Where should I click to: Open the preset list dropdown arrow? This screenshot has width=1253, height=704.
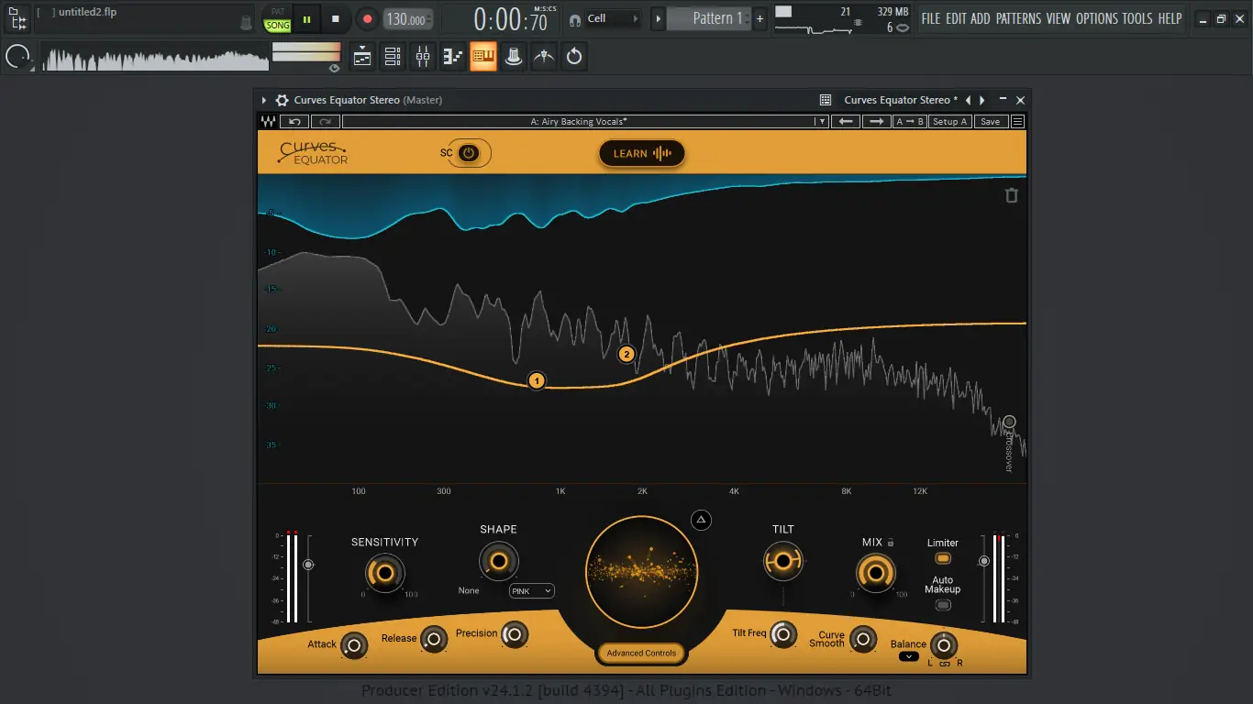[821, 121]
